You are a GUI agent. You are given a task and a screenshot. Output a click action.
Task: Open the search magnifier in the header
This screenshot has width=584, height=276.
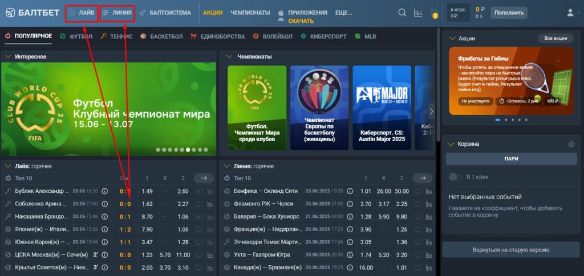click(402, 13)
